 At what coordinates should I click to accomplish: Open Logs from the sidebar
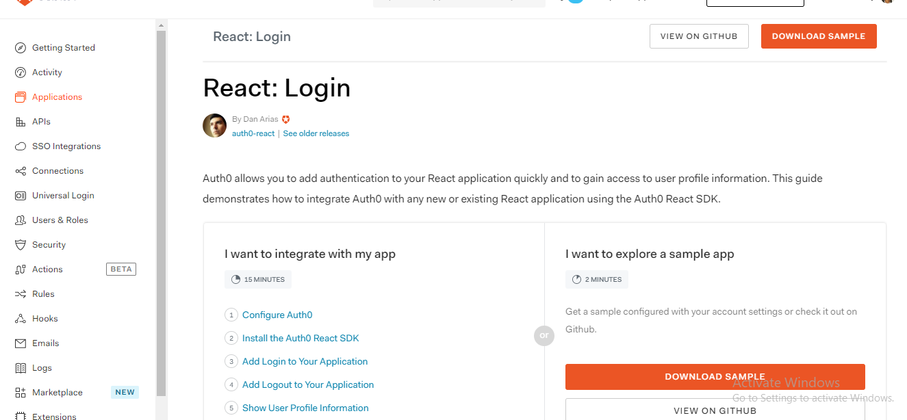point(42,368)
